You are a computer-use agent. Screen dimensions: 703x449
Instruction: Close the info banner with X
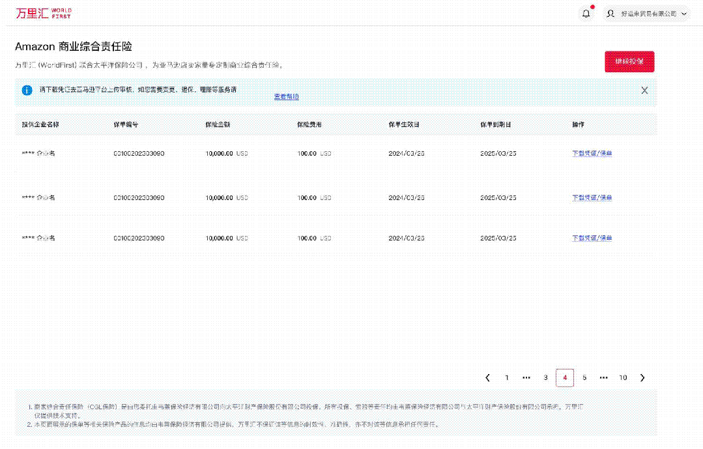click(645, 91)
